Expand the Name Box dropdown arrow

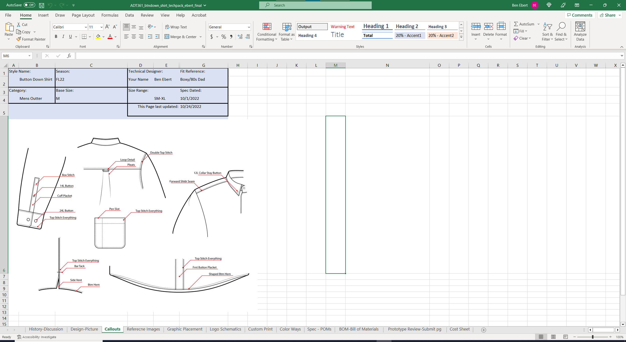29,56
